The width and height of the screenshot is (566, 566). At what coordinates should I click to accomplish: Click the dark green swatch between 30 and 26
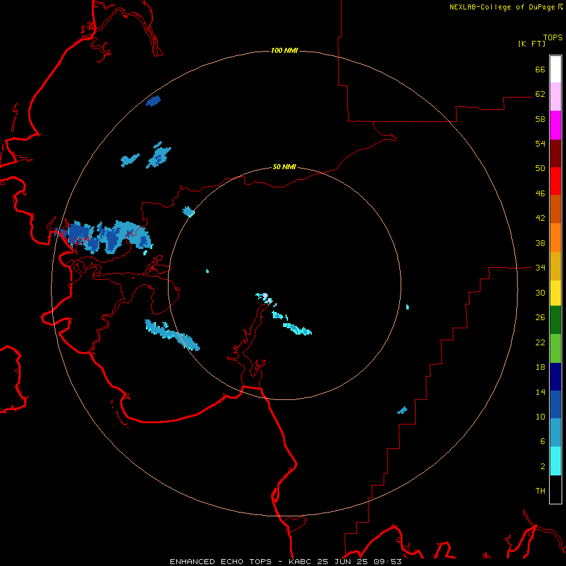click(x=555, y=320)
